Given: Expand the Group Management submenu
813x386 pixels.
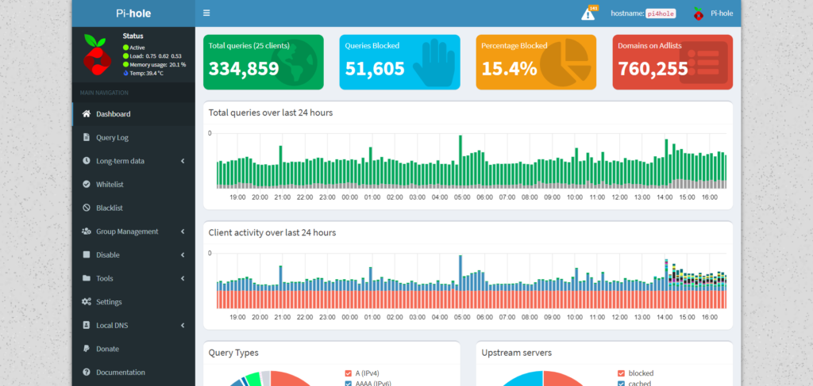Looking at the screenshot, I should 183,231.
